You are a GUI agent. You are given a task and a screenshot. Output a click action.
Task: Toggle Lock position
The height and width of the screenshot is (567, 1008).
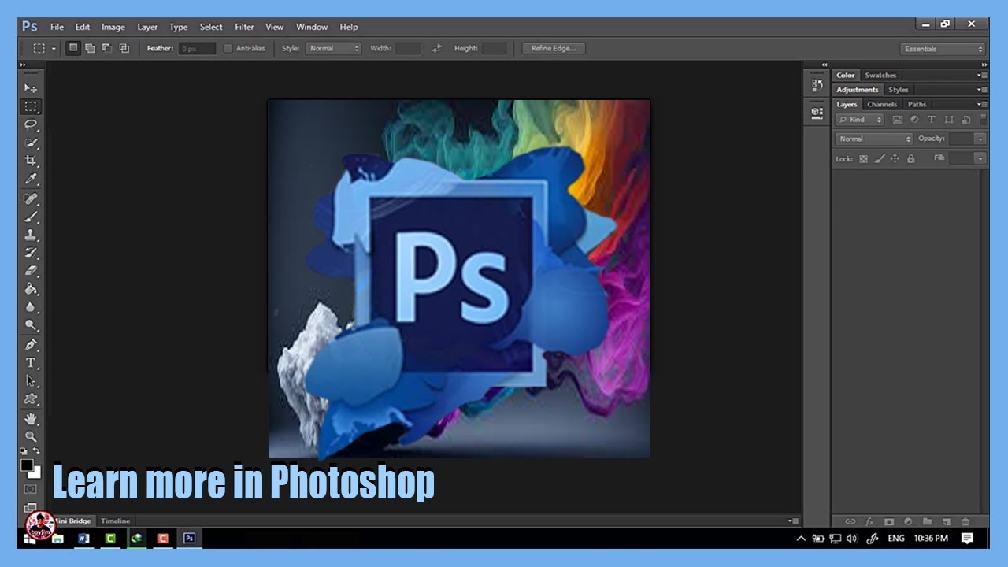(x=895, y=158)
